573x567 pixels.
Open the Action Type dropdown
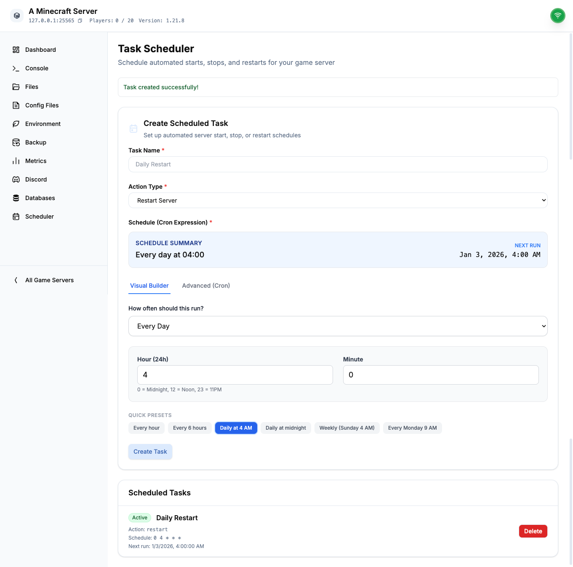pyautogui.click(x=338, y=201)
